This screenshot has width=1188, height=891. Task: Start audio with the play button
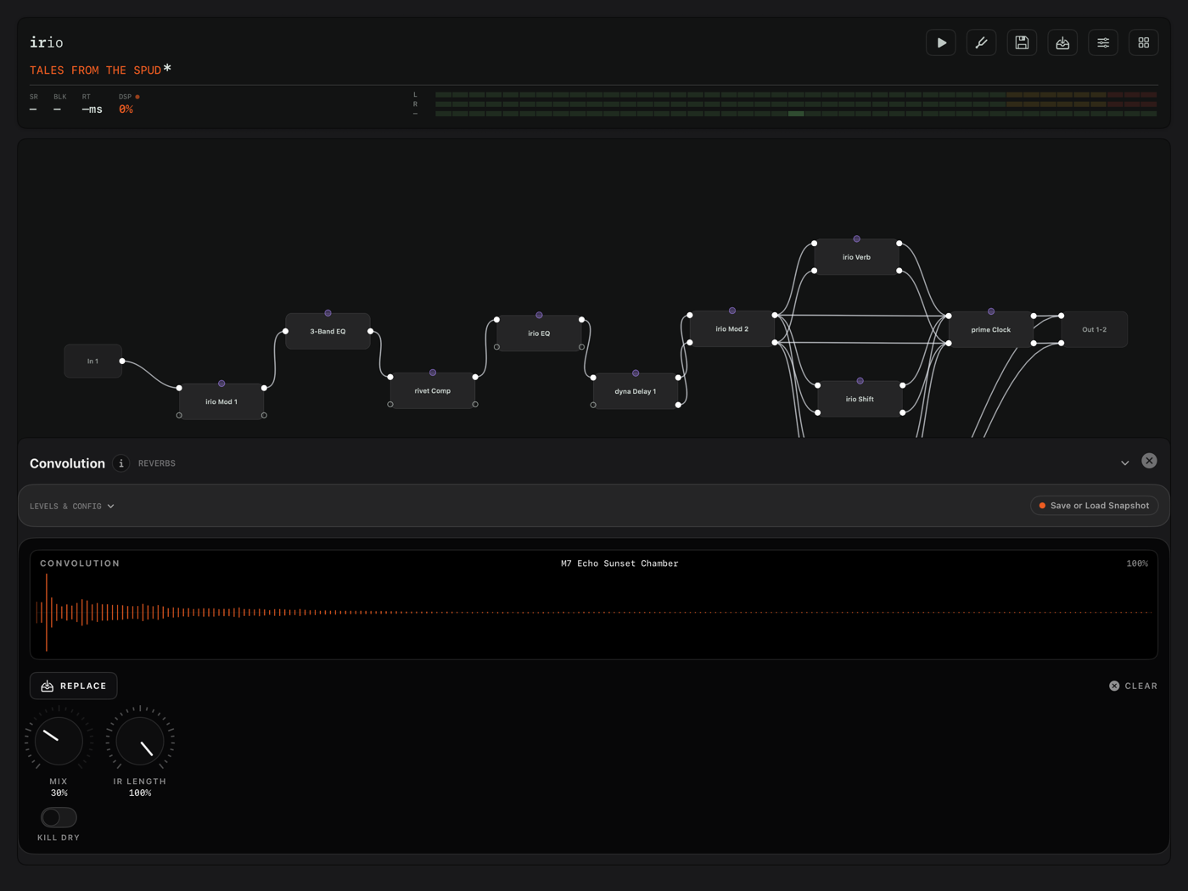(941, 42)
